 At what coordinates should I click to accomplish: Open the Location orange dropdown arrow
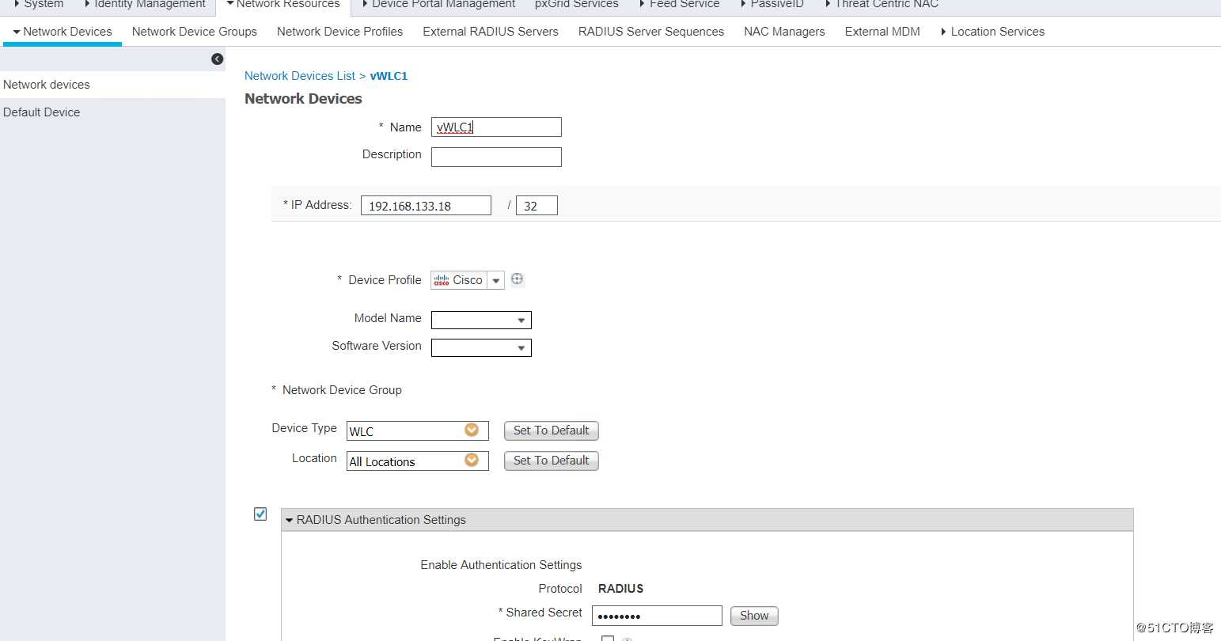point(472,460)
